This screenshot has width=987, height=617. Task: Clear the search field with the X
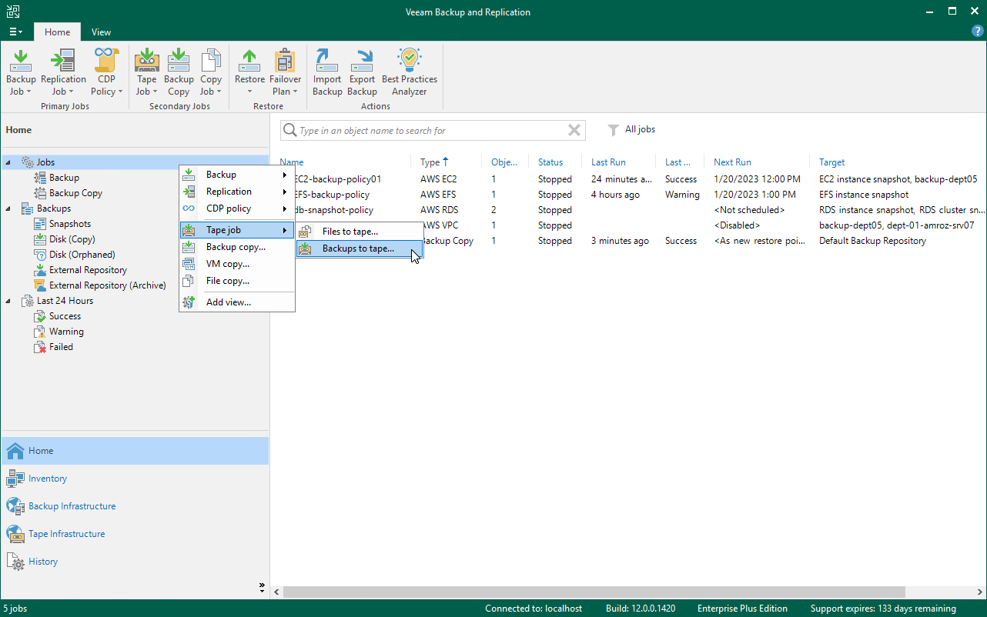tap(574, 130)
